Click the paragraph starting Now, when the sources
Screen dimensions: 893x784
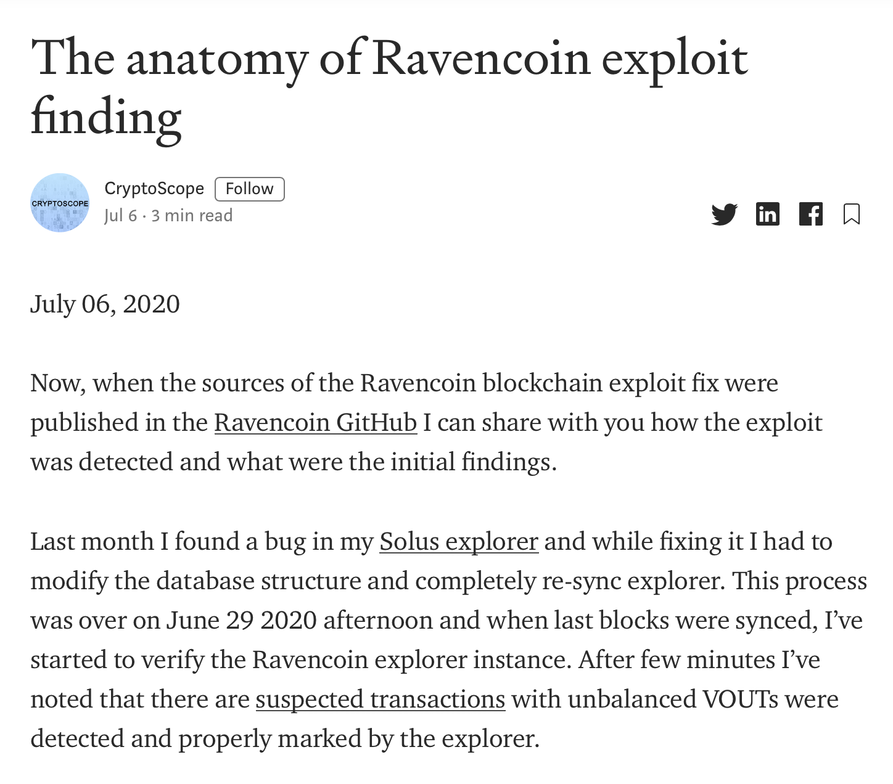426,422
